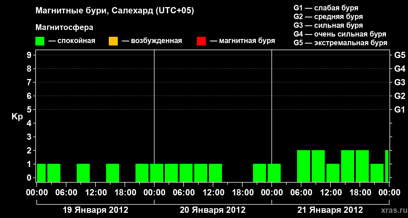Image resolution: width=408 pixels, height=218 pixels.
Task: Click the Kp 1 bar at 20:00–23:00 on 19 January
Action: (142, 173)
